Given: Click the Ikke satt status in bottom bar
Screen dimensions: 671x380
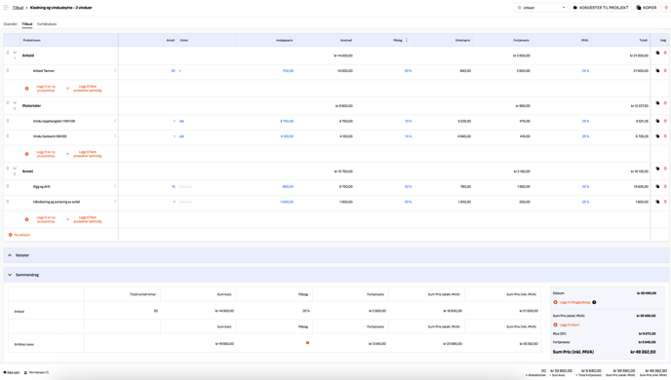Looking at the screenshot, I should 12,373.
